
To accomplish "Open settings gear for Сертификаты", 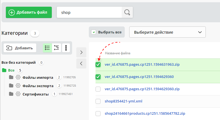I will pos(18,94).
